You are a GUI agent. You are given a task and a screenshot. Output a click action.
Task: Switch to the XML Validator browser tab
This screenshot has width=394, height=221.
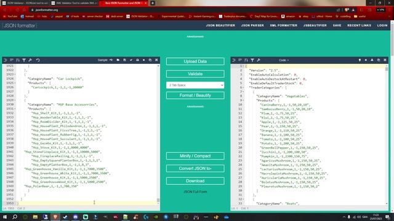click(x=74, y=3)
